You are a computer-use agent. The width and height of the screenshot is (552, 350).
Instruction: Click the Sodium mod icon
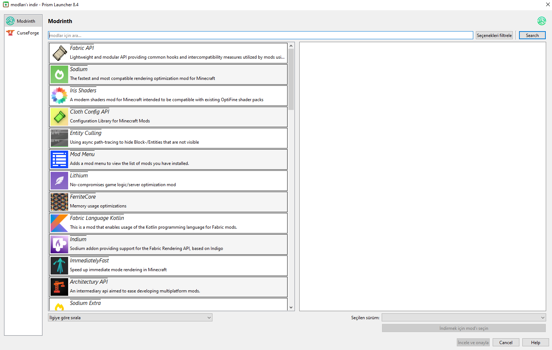tap(59, 74)
